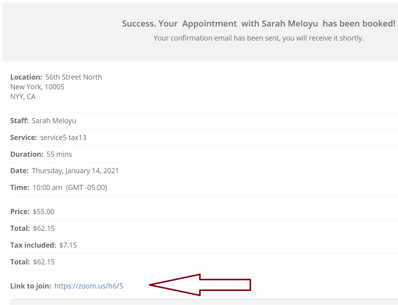
Task: Click the first Total $62.15 amount
Action: pyautogui.click(x=44, y=228)
